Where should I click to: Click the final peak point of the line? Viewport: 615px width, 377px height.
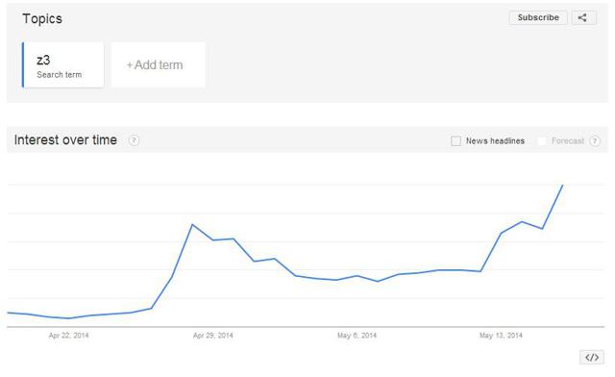(563, 185)
